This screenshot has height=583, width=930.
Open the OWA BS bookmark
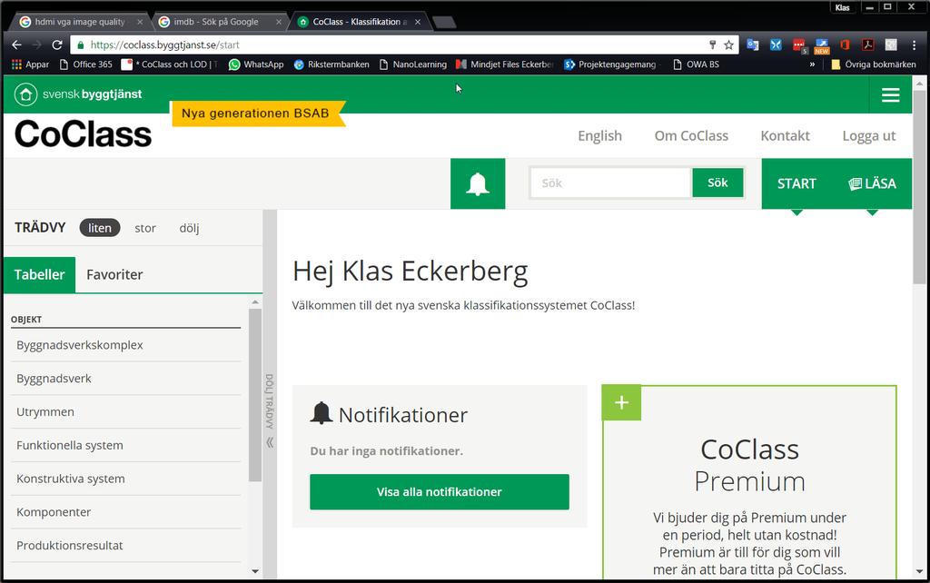point(697,64)
